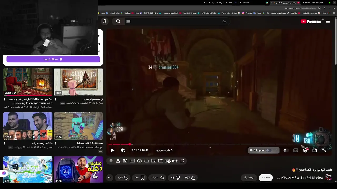
Task: Take a screenshot with camera icon
Action: coord(125,161)
